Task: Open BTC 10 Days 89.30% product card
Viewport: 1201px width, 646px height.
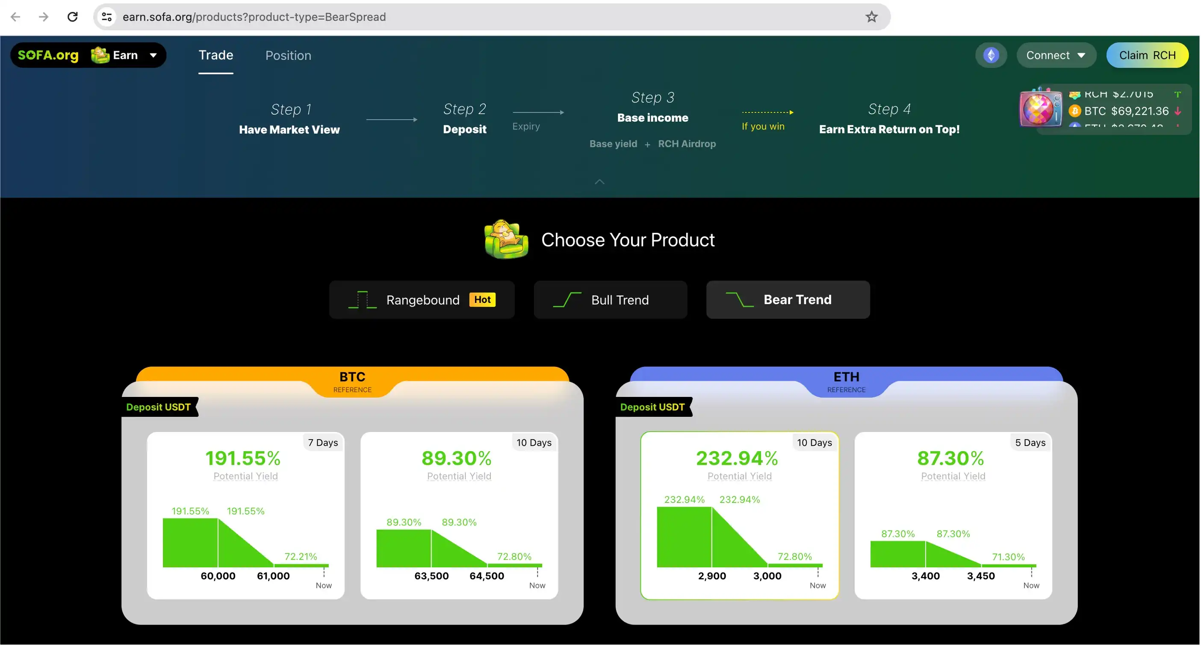Action: [x=459, y=516]
